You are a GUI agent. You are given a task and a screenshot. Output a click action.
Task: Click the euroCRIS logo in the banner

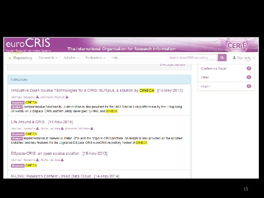[28, 44]
